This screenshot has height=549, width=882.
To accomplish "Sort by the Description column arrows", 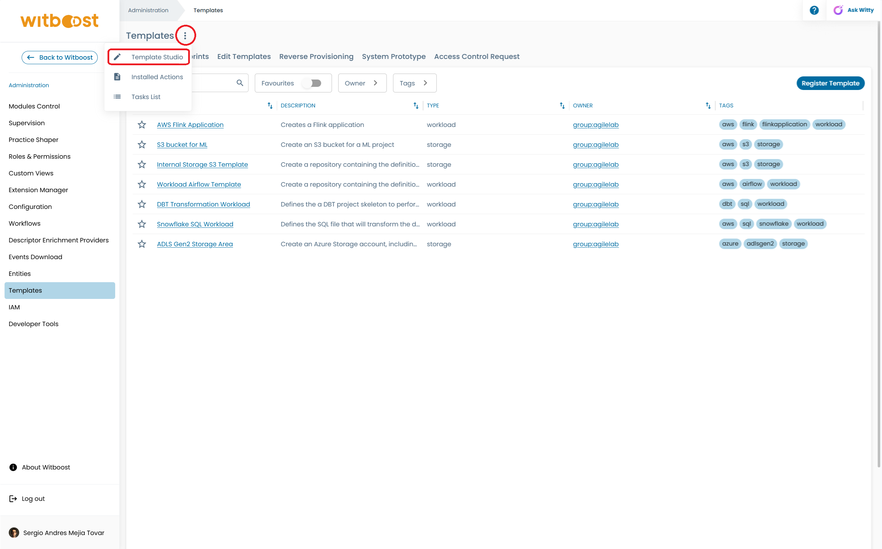I will (416, 106).
